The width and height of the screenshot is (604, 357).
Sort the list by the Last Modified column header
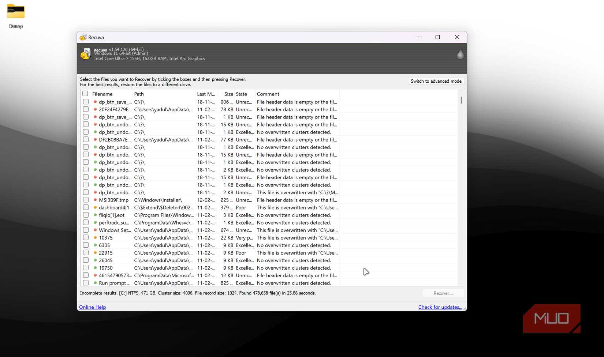(x=207, y=94)
